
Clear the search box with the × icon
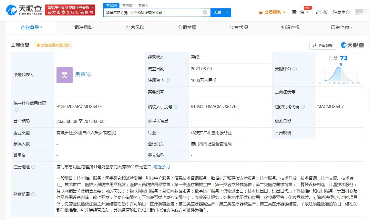tap(204, 12)
